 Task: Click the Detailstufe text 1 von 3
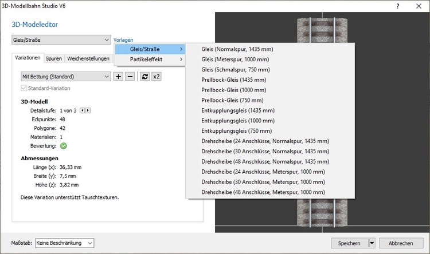click(x=68, y=110)
